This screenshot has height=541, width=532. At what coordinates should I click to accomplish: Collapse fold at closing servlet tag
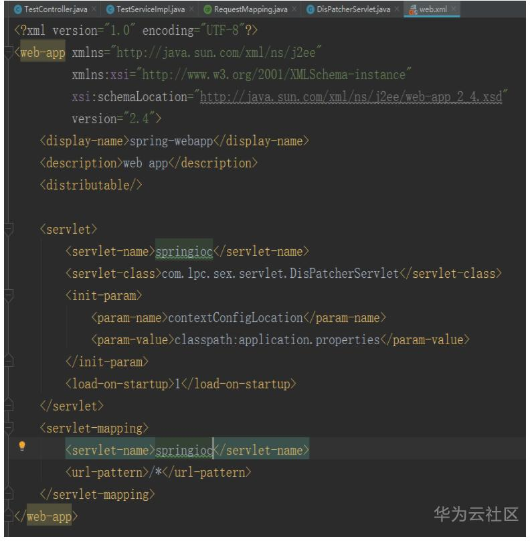point(9,404)
